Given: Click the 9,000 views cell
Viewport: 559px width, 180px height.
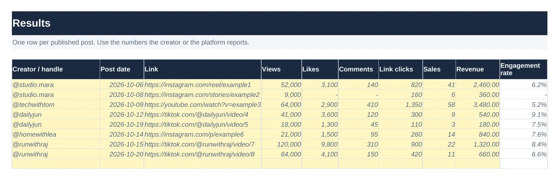Looking at the screenshot, I should pyautogui.click(x=282, y=95).
